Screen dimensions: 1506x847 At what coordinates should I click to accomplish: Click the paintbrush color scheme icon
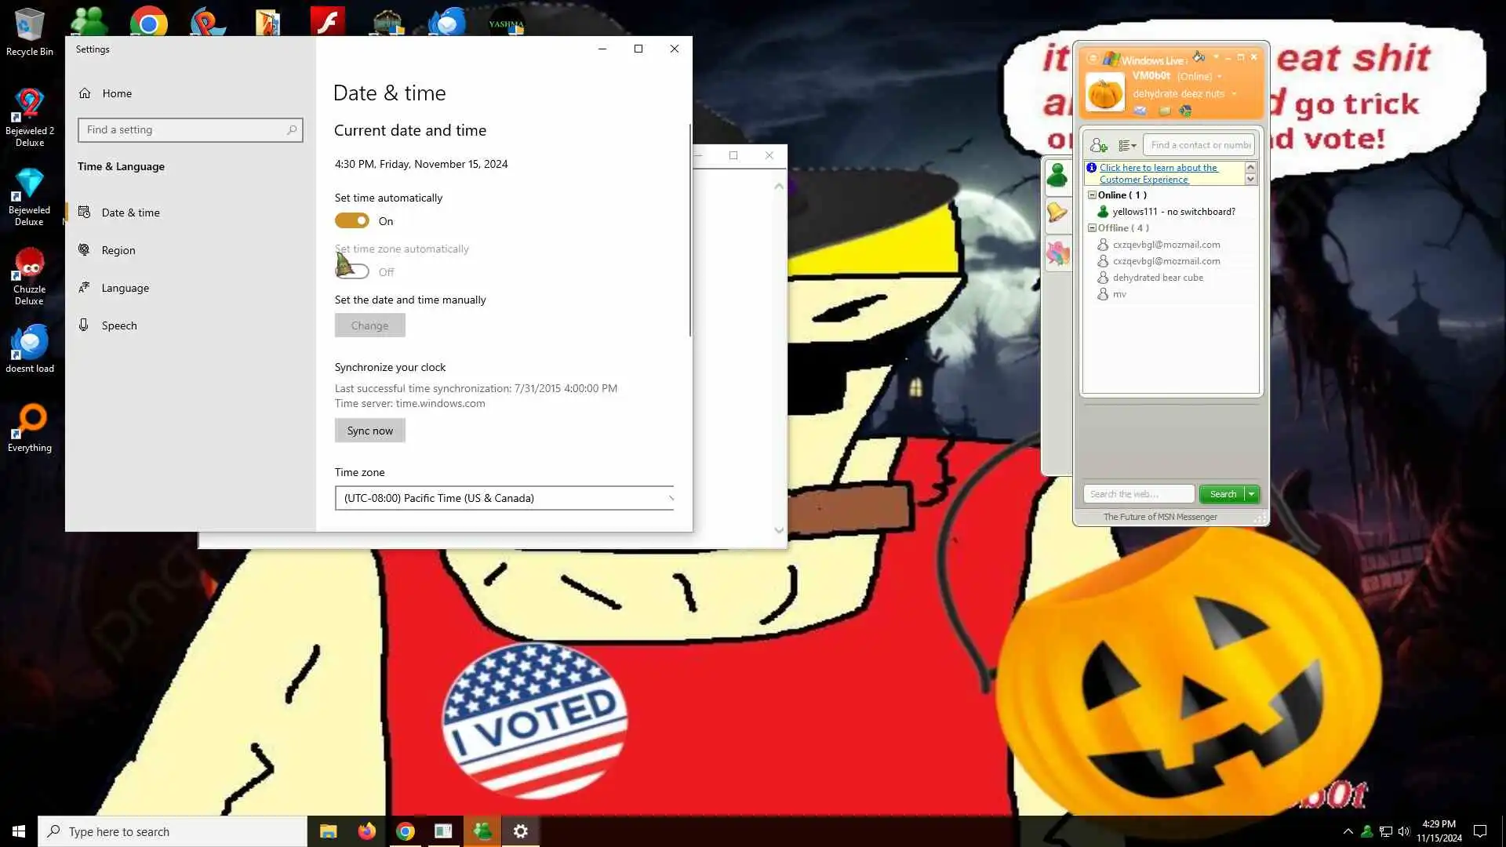tap(1199, 57)
